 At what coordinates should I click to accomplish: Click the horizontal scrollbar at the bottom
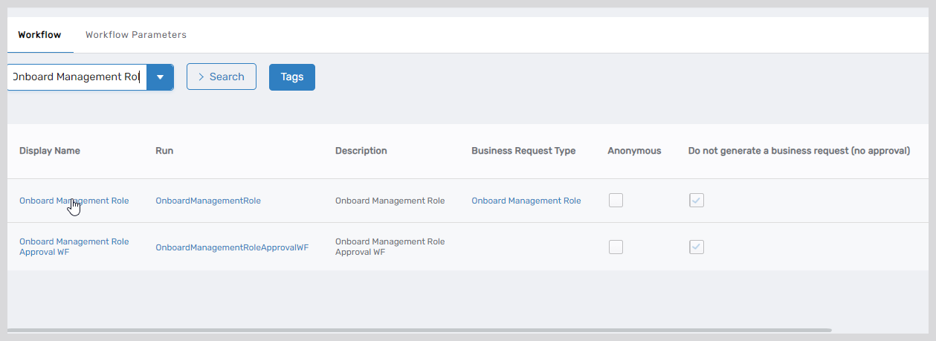click(x=419, y=330)
